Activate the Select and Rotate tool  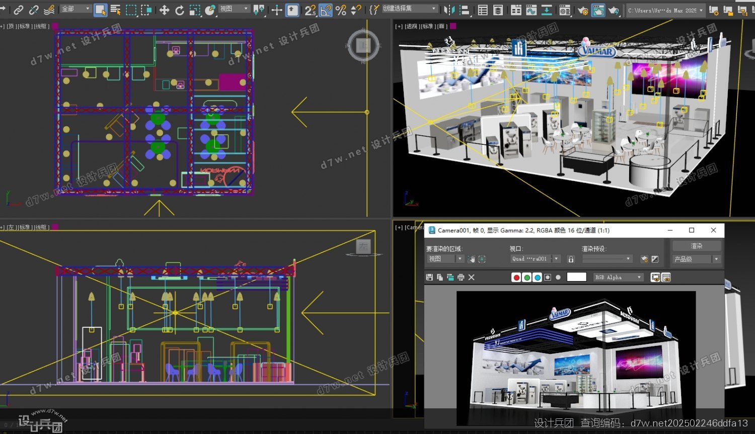pyautogui.click(x=179, y=10)
